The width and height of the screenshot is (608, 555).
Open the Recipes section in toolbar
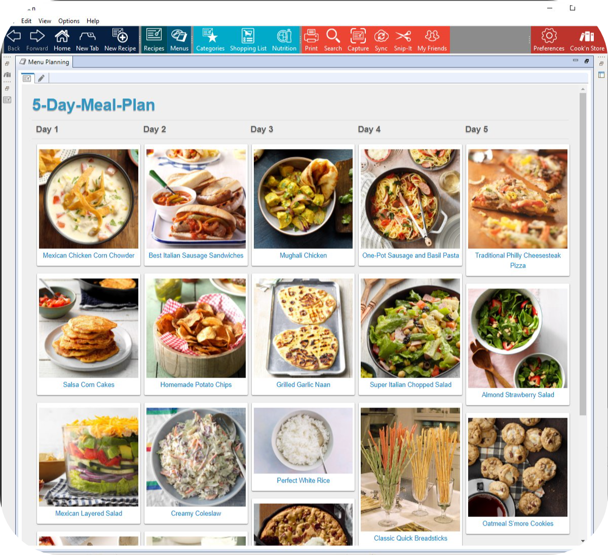tap(154, 40)
